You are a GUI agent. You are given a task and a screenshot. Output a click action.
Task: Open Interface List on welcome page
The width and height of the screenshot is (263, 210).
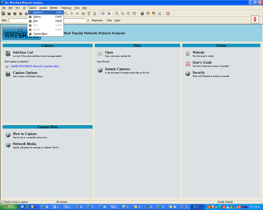pyautogui.click(x=23, y=52)
